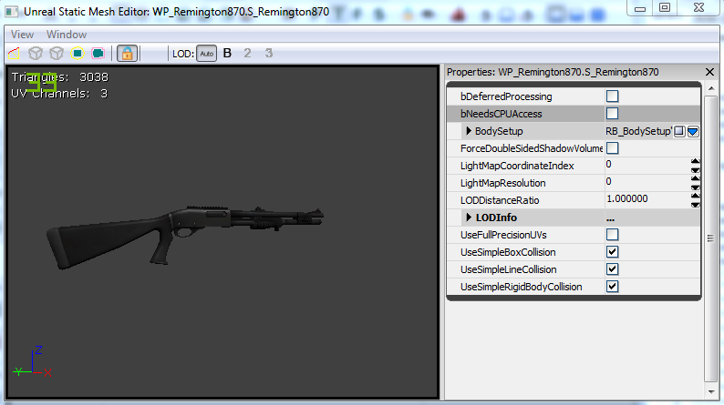Click BodySetup small square button
The height and width of the screenshot is (405, 724).
(679, 131)
